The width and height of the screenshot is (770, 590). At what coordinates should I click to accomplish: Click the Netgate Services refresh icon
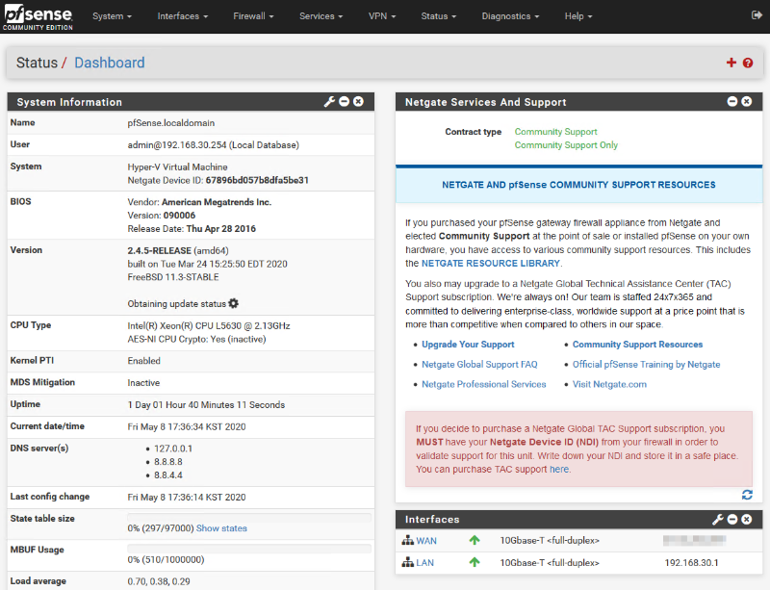click(747, 495)
